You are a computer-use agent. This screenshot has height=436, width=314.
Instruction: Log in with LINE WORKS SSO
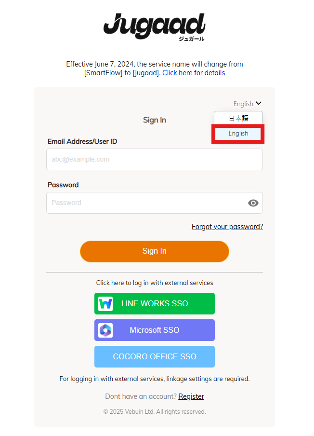click(x=155, y=304)
